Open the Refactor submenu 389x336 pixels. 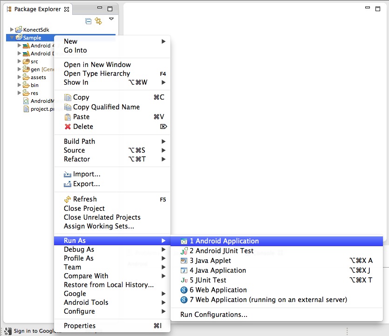coord(112,159)
